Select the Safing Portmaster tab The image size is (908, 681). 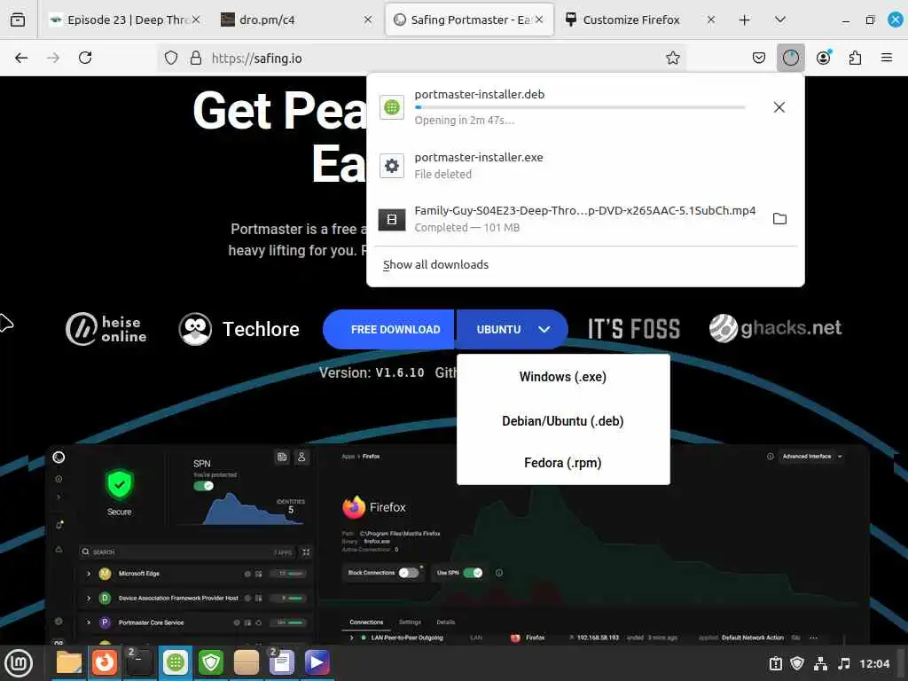469,20
